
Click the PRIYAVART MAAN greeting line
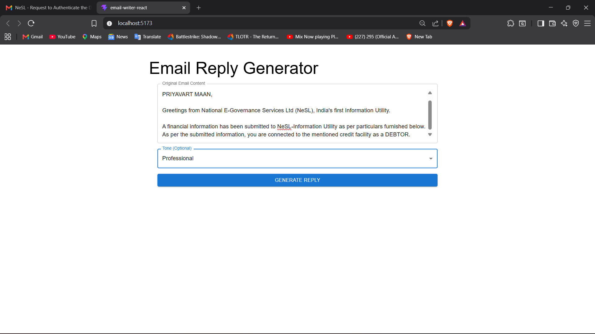pyautogui.click(x=187, y=94)
